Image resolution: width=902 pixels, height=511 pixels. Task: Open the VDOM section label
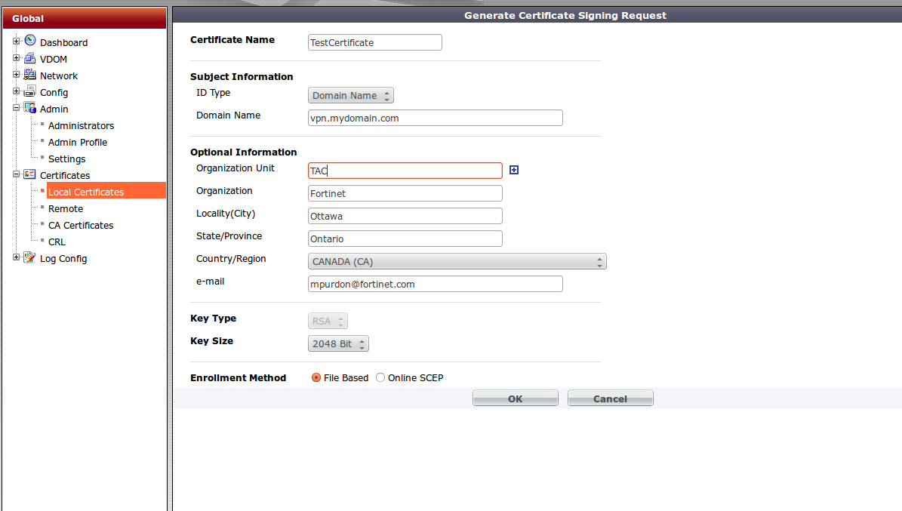[x=54, y=60]
